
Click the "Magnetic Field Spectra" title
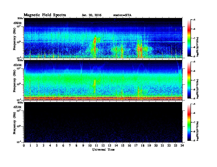pyautogui.click(x=45, y=15)
